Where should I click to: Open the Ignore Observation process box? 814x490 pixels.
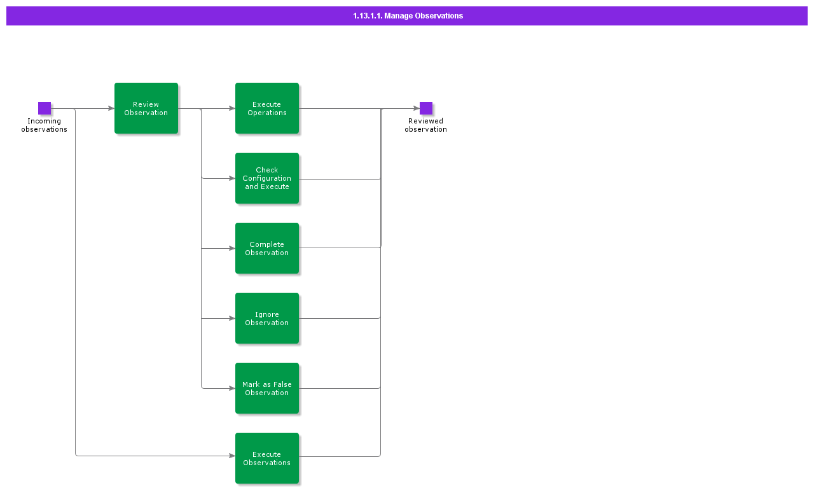point(267,318)
